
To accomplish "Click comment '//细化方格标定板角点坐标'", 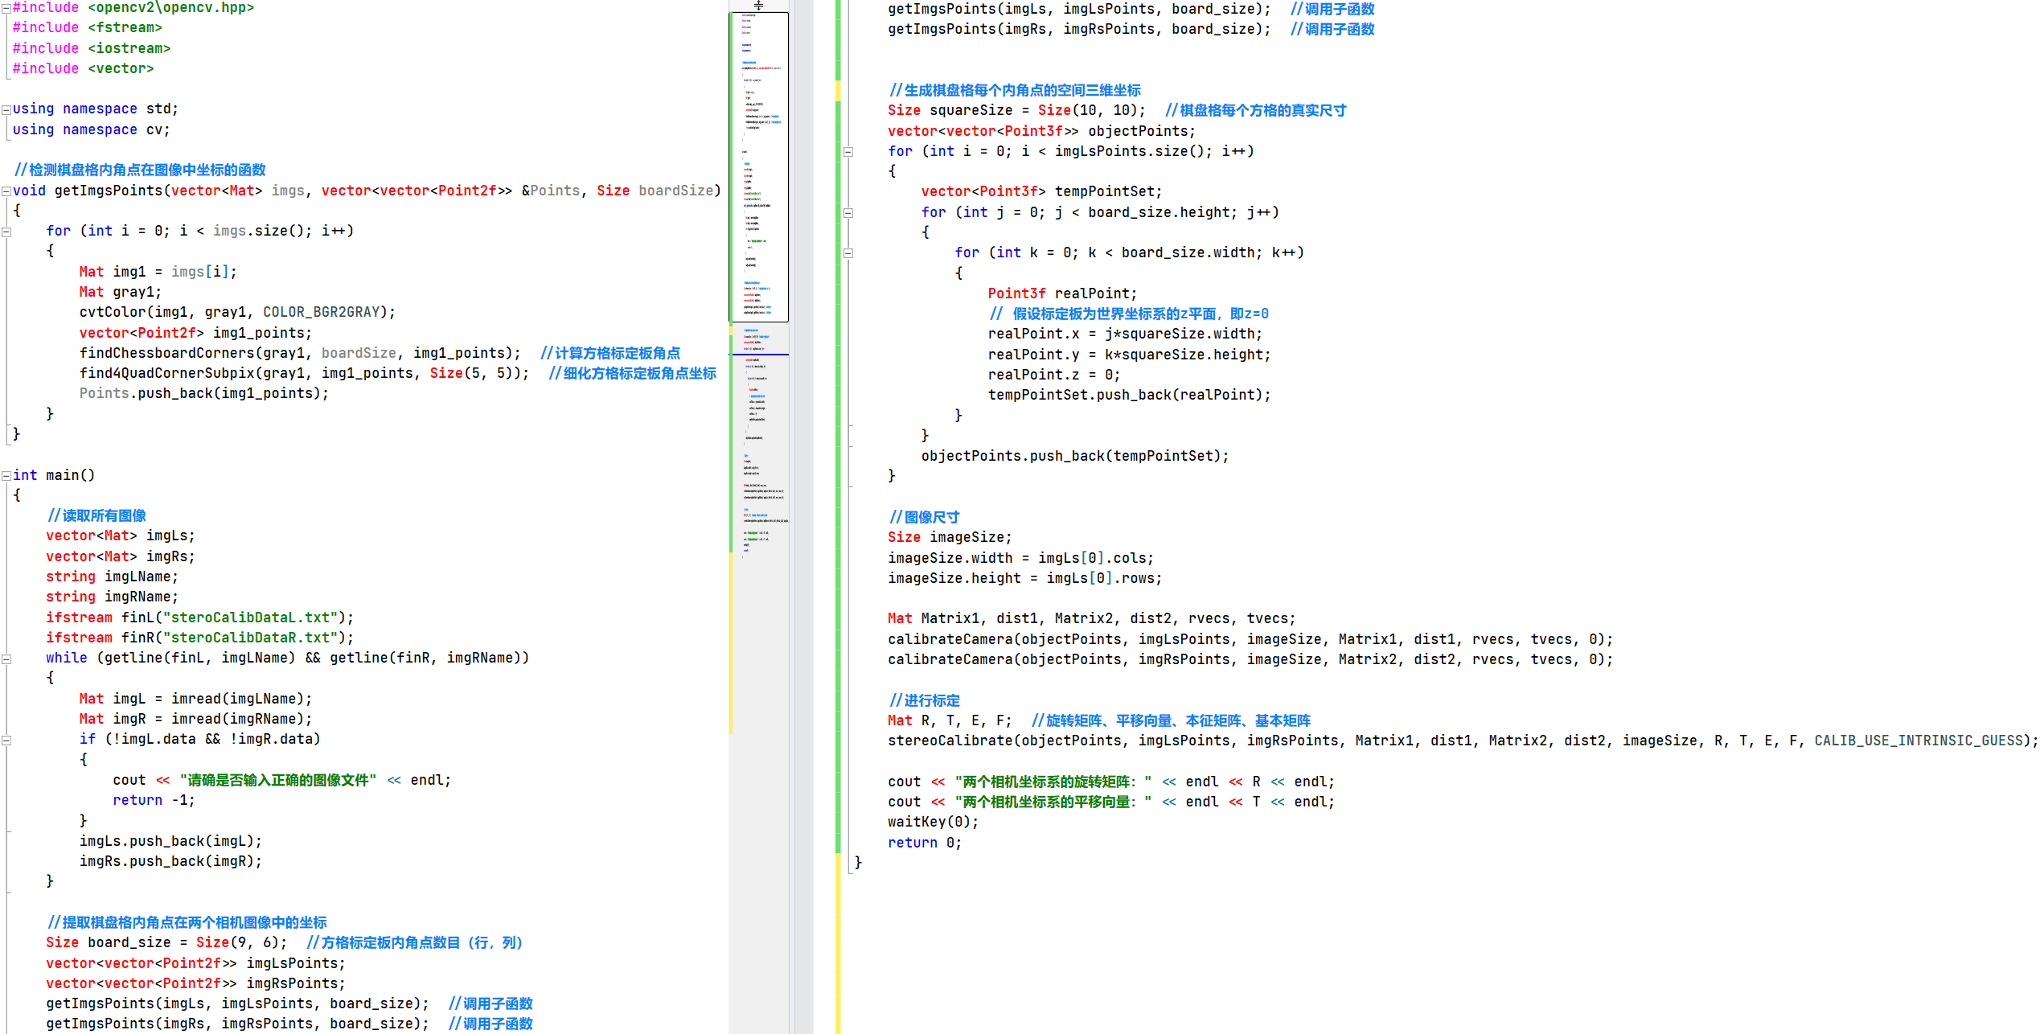I will (633, 373).
